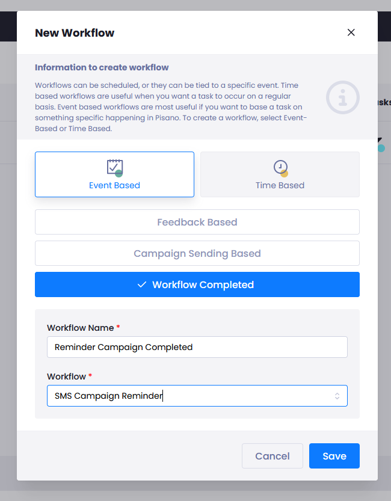Cancel the workflow creation
The width and height of the screenshot is (391, 501).
point(272,456)
